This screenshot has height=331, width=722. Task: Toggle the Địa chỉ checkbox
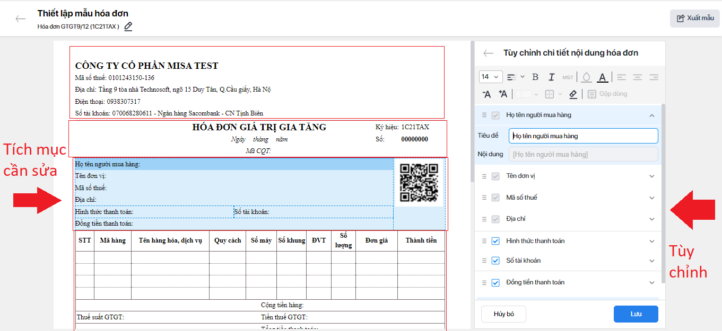[x=495, y=219]
